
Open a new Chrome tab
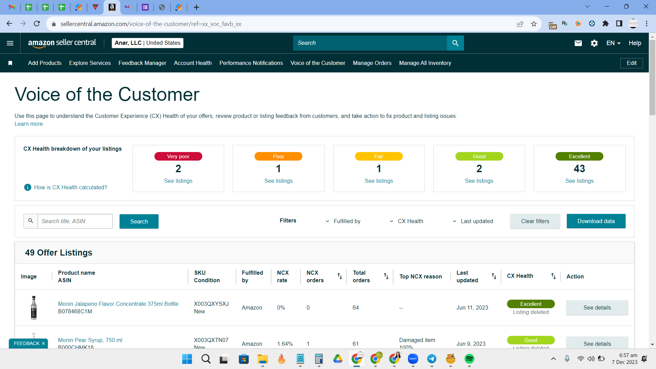(x=196, y=7)
